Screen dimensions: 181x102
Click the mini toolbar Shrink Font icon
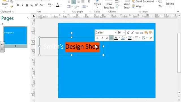[x=132, y=33]
